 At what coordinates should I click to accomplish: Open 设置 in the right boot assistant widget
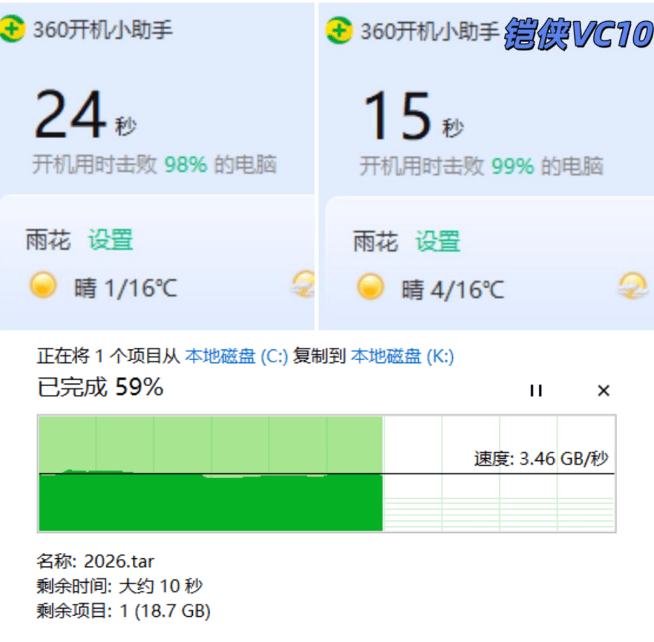(437, 242)
